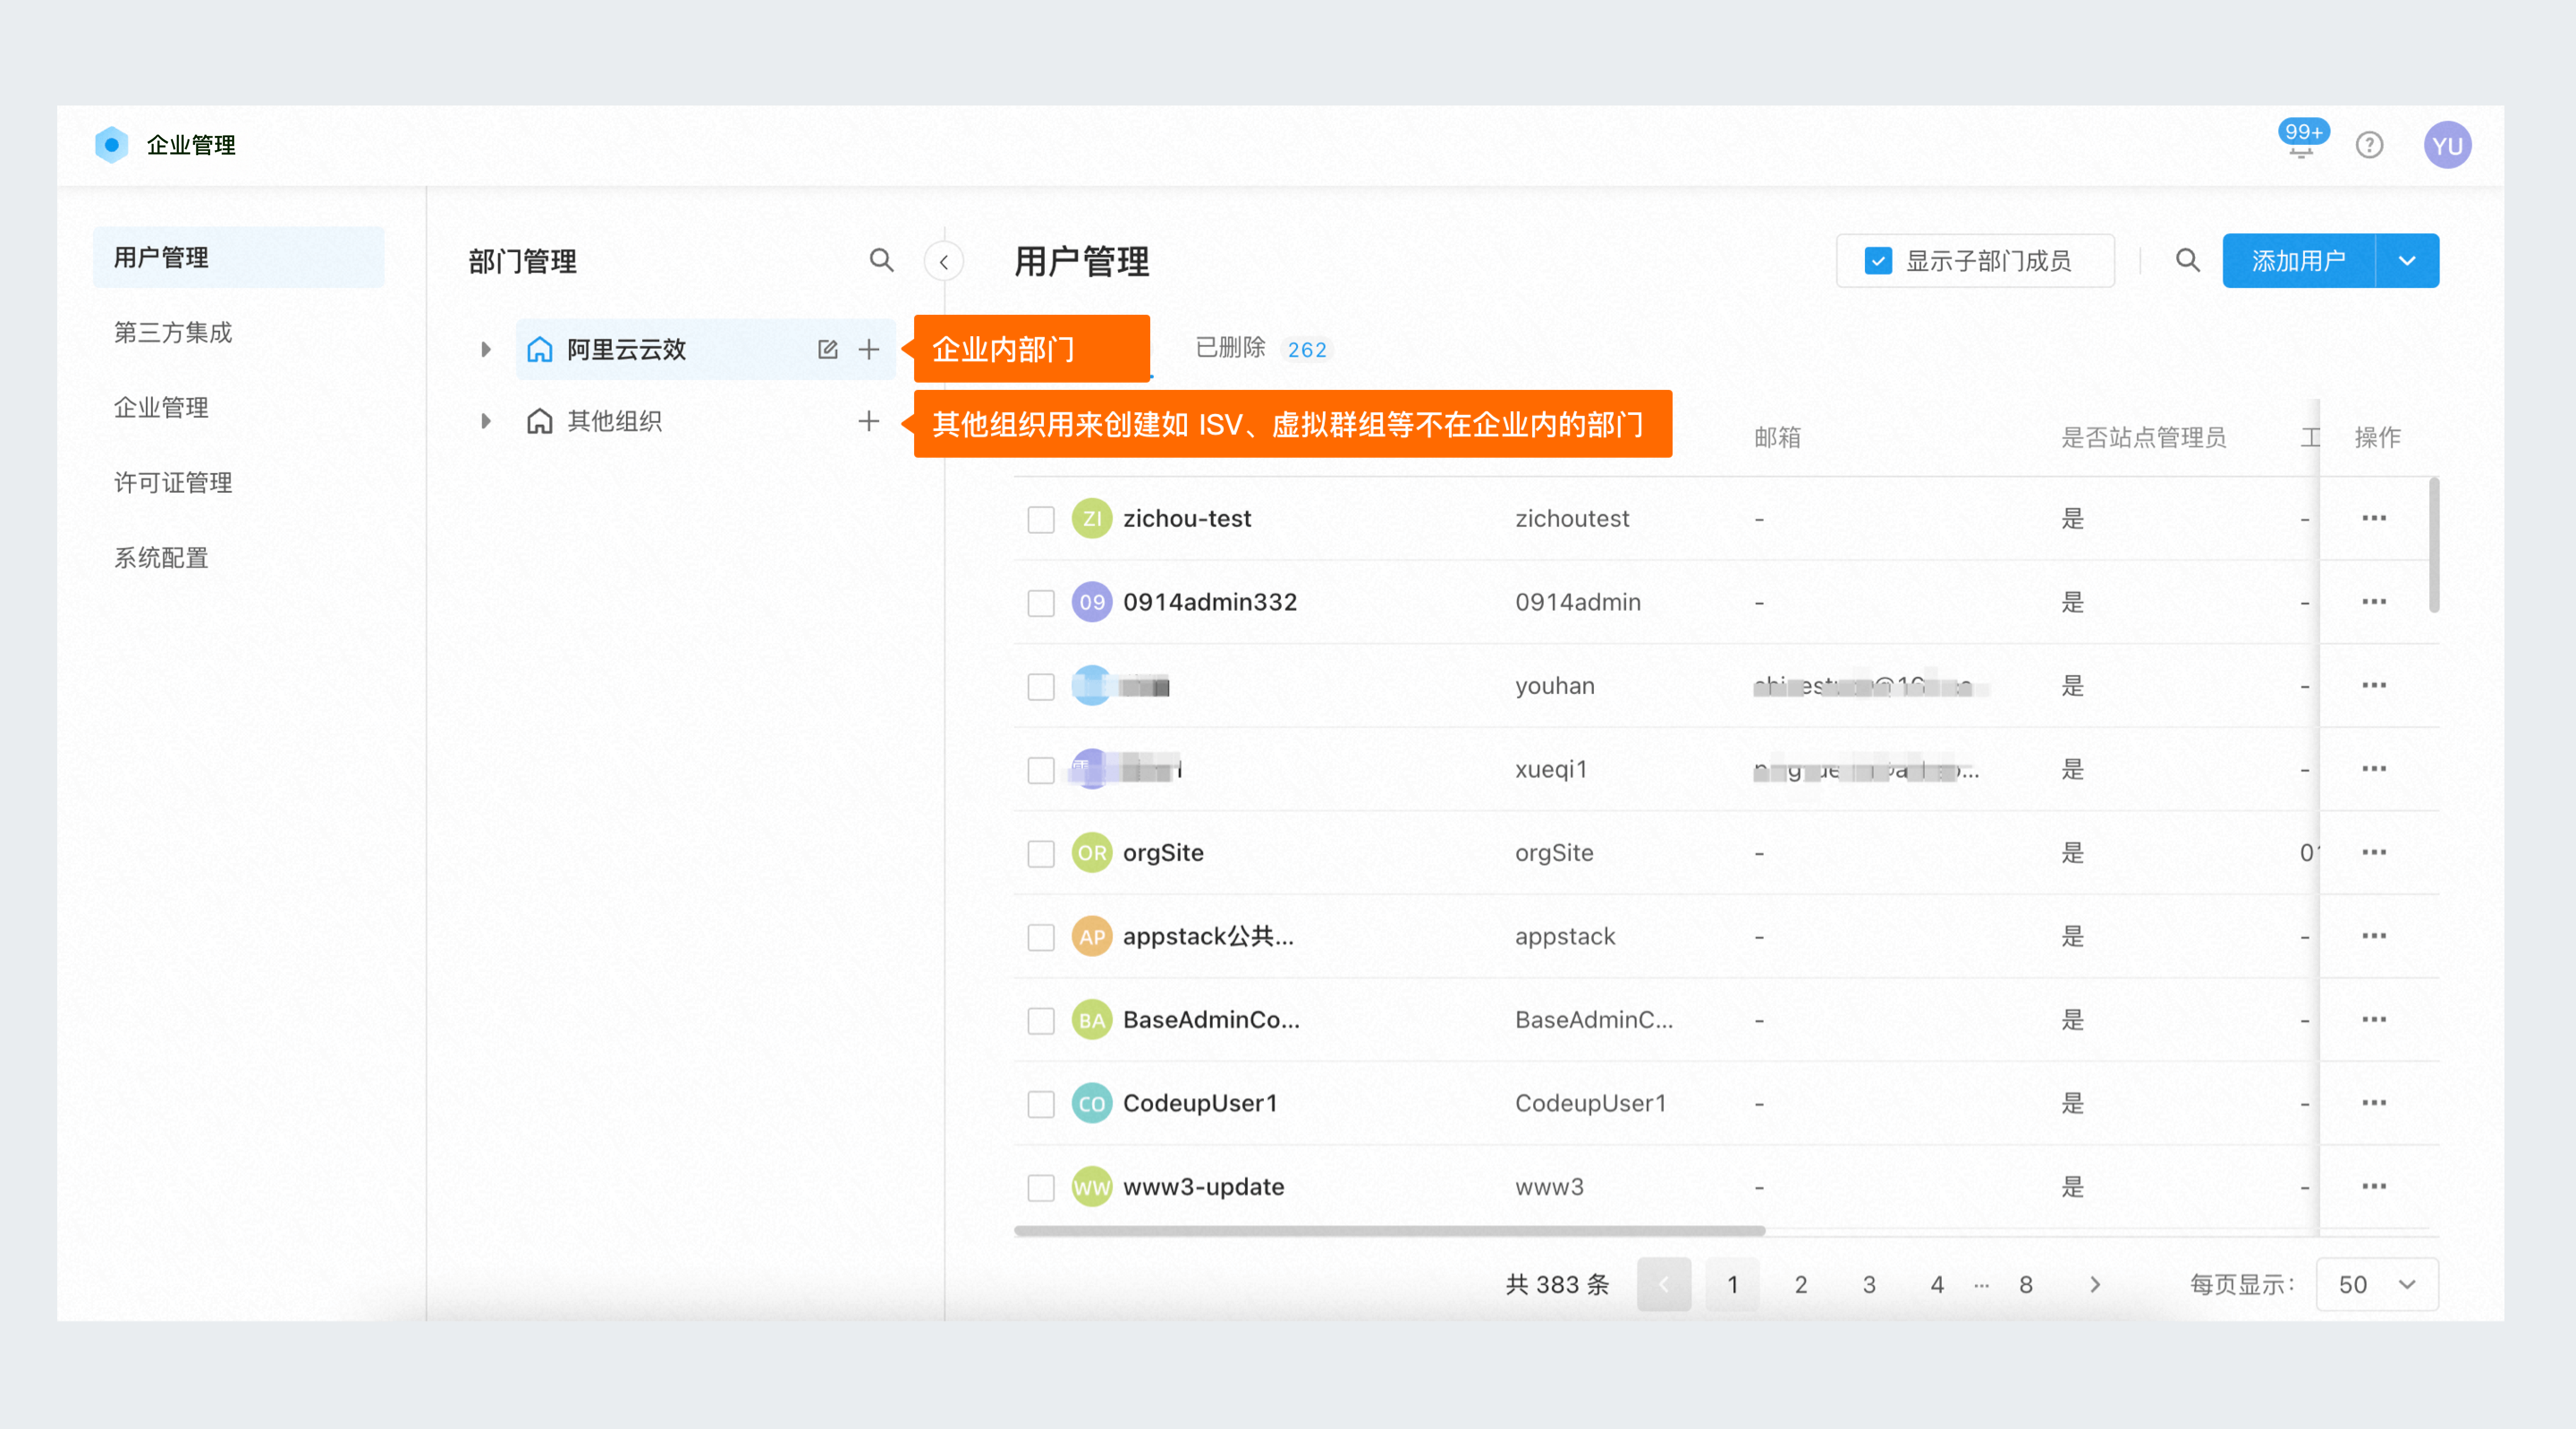Open more actions for BaseAdminCo row
The width and height of the screenshot is (2576, 1429).
pyautogui.click(x=2374, y=1019)
